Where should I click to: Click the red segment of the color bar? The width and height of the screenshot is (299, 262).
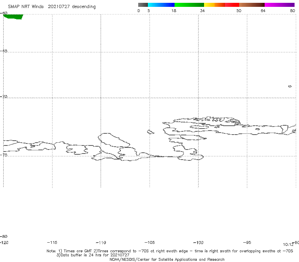(x=232, y=5)
